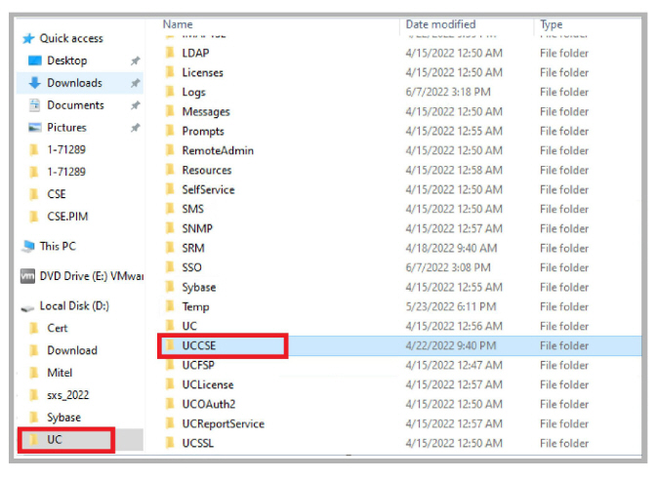Open the DVD Drive (E:) VMware icon
Viewport: 656px width, 480px height.
click(27, 276)
